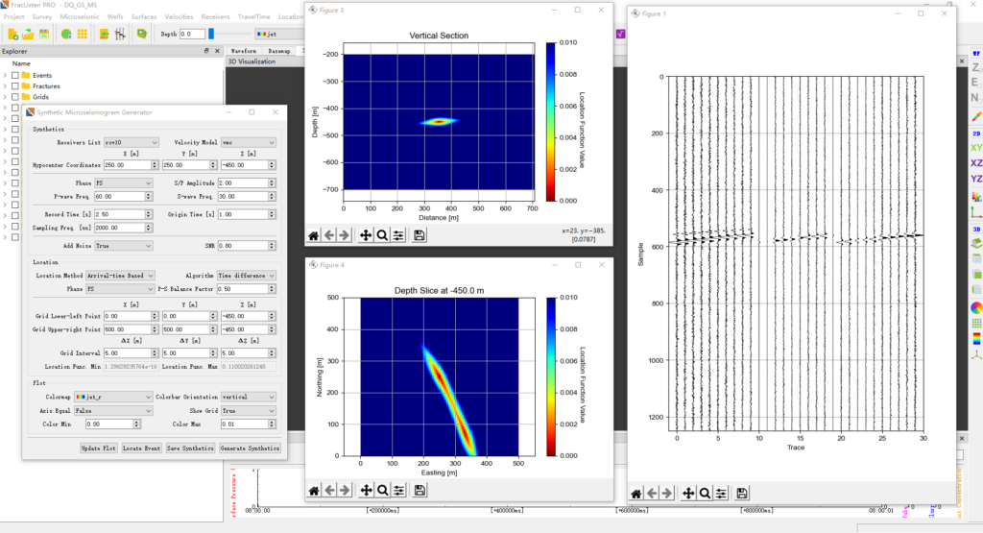Open the Velocities menu
Viewport: 983px width, 533px height.
179,17
